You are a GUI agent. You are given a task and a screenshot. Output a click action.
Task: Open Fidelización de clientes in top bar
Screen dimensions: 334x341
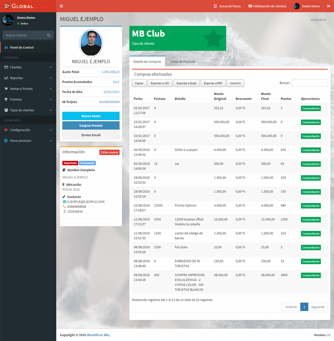coord(267,6)
